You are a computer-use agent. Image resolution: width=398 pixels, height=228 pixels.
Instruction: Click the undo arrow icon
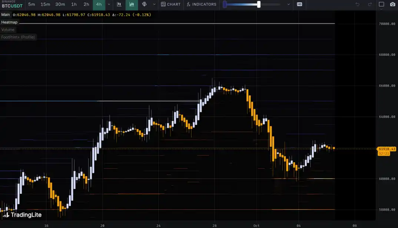click(358, 4)
